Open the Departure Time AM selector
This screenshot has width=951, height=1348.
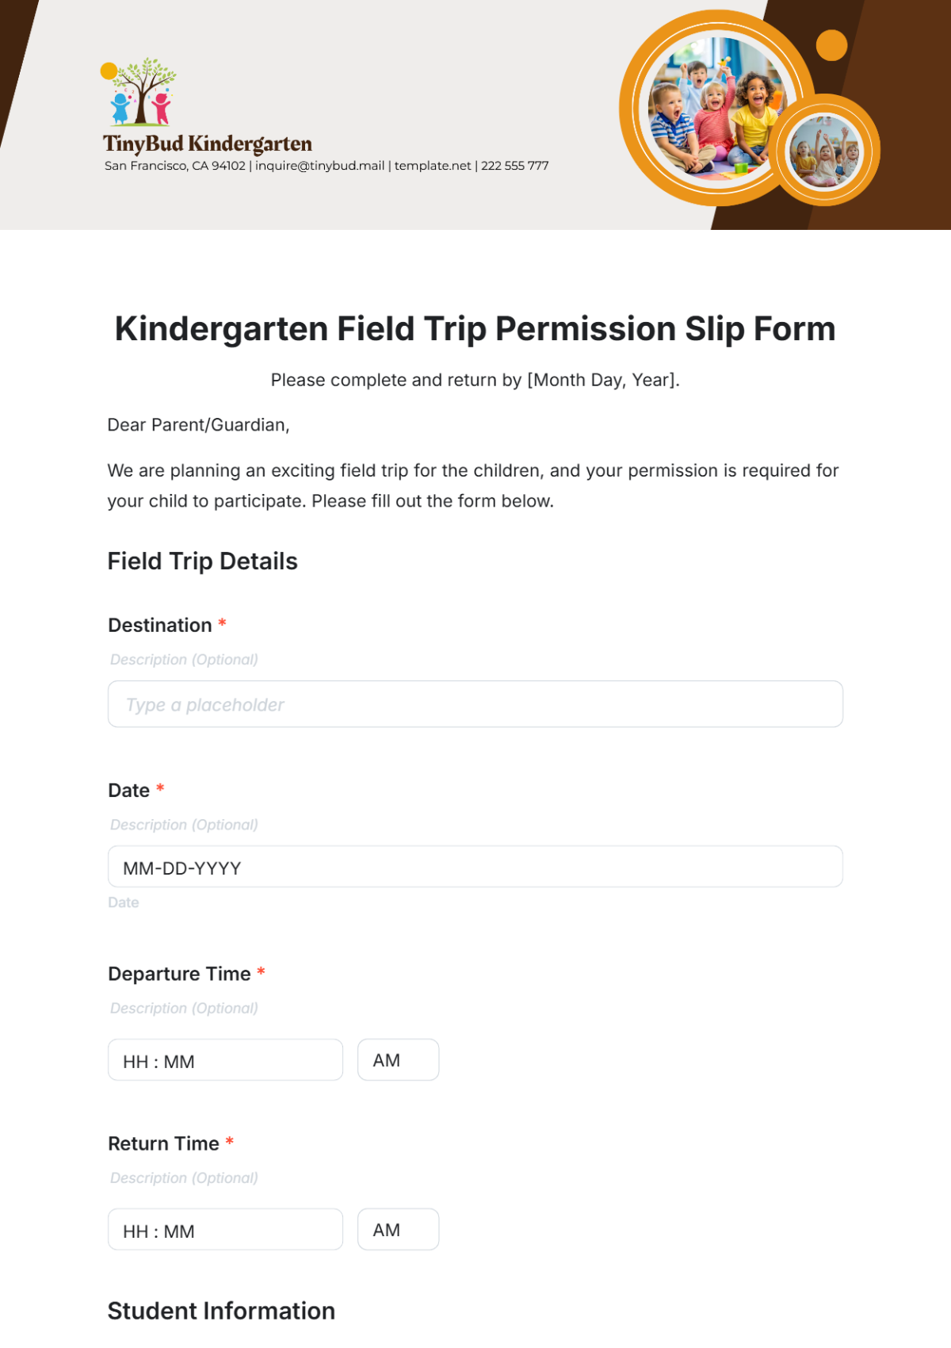point(398,1060)
